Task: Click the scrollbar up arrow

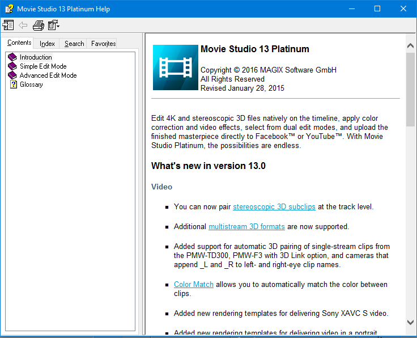Action: coord(410,46)
